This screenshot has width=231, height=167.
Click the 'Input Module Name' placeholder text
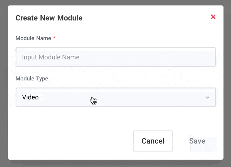tap(51, 57)
